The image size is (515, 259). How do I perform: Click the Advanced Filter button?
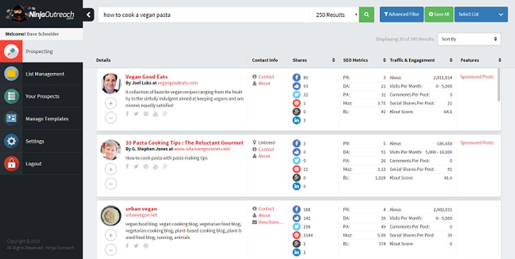tap(401, 14)
